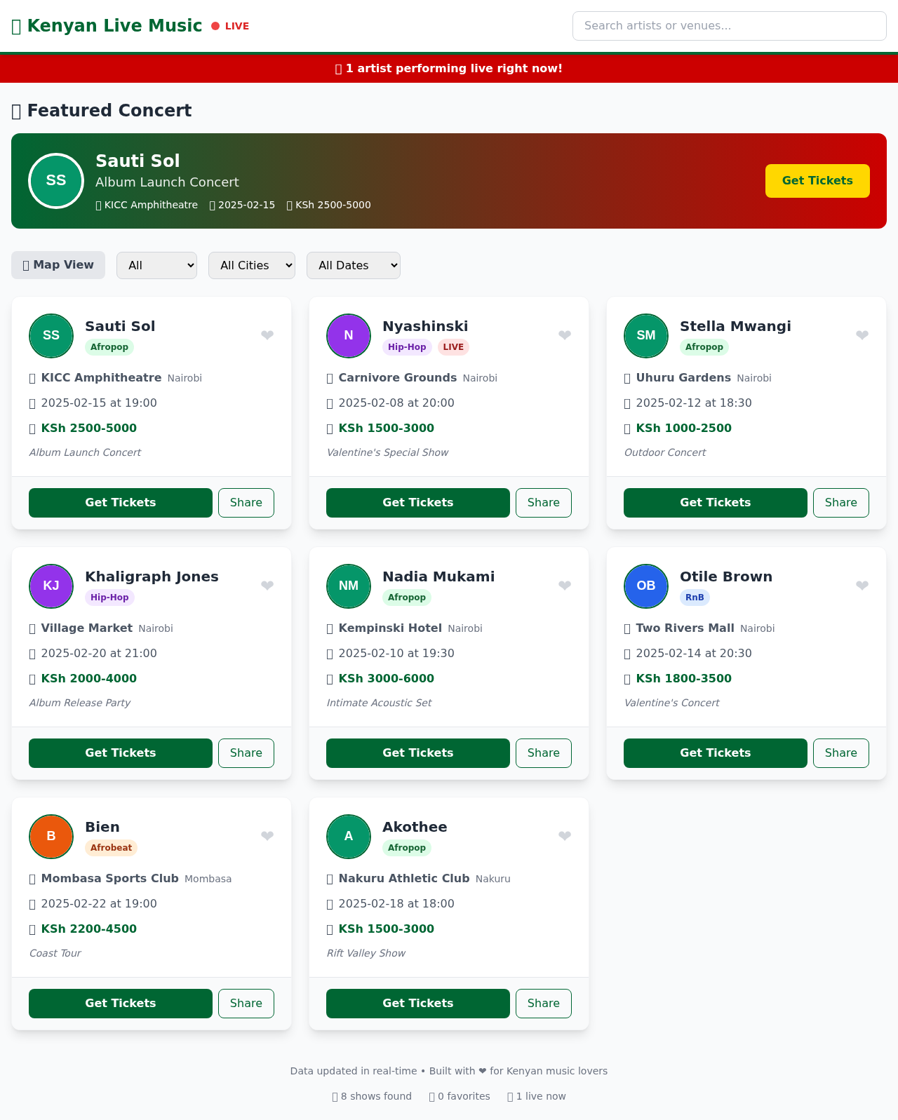Click Mombasa Sports Club venue name
Screen dimensions: 898x1120
tap(110, 879)
